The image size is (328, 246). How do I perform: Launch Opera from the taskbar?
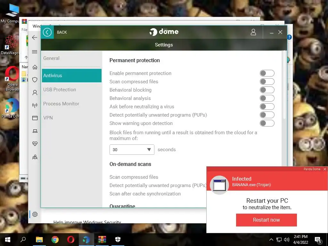(x=71, y=240)
